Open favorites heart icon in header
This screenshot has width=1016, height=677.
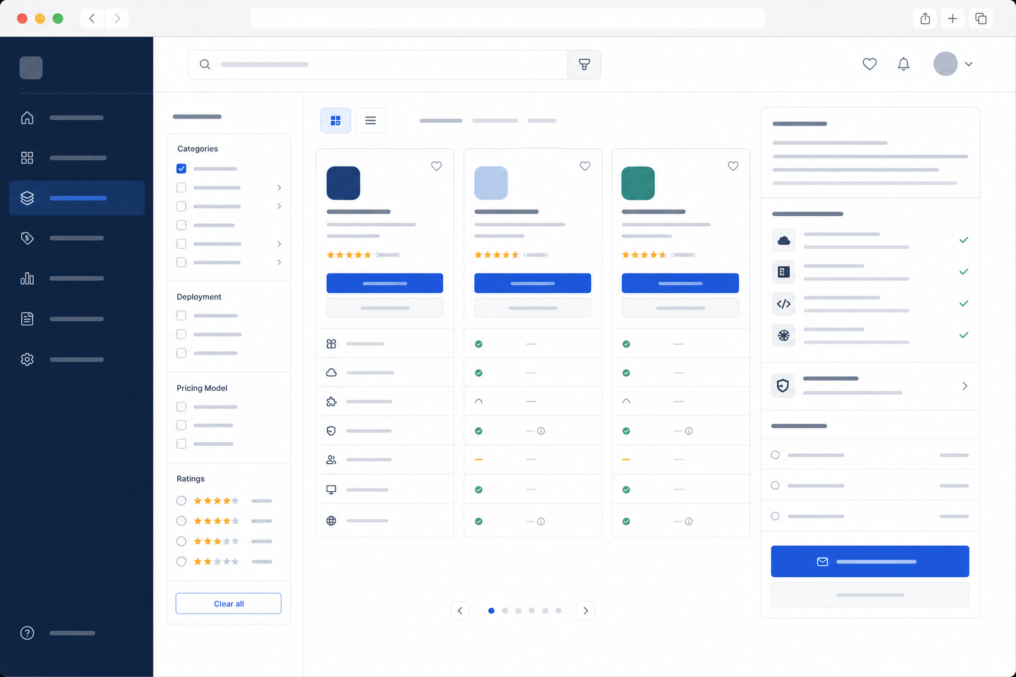point(870,64)
